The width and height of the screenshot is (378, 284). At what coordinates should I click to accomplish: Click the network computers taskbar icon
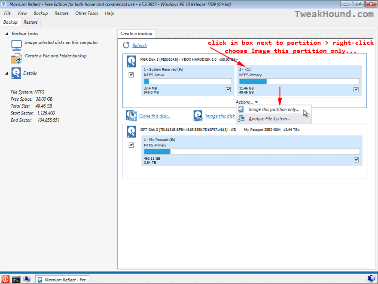point(27,279)
